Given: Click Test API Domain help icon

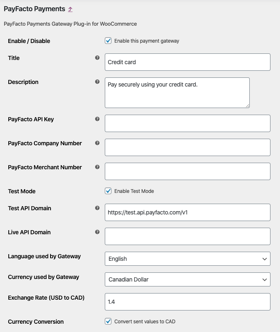Looking at the screenshot, I should tap(97, 208).
